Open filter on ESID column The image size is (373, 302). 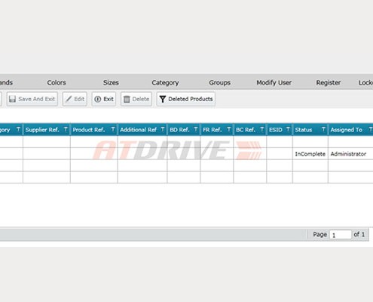pos(288,129)
